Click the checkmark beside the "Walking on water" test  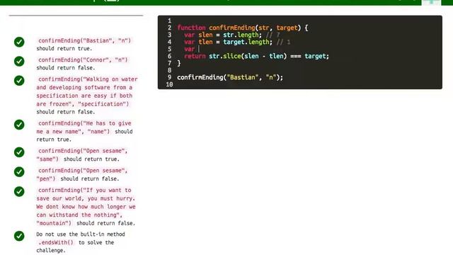pyautogui.click(x=19, y=80)
